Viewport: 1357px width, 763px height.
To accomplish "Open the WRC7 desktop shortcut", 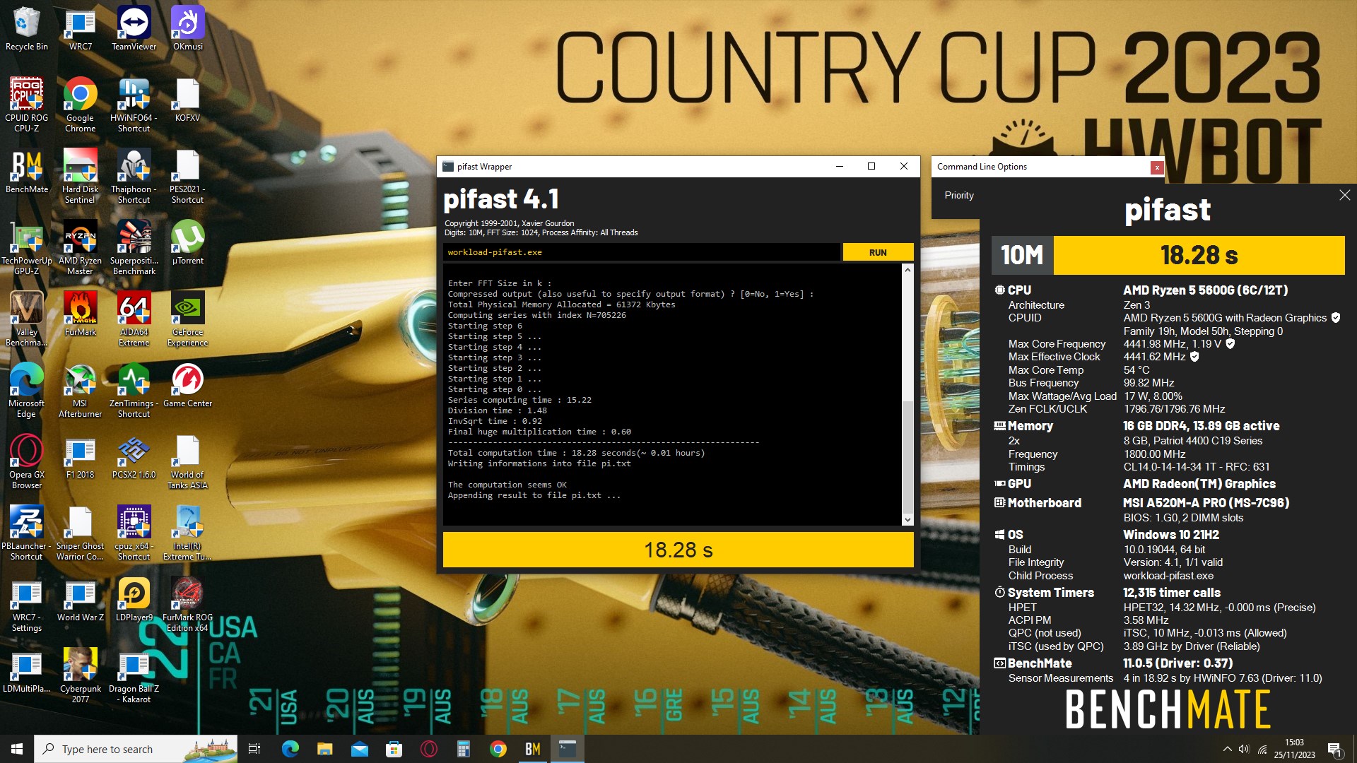I will point(81,28).
